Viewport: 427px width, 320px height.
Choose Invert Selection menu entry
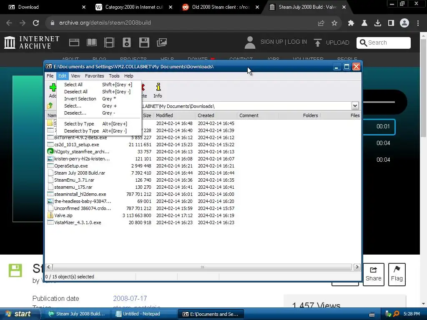98,99
